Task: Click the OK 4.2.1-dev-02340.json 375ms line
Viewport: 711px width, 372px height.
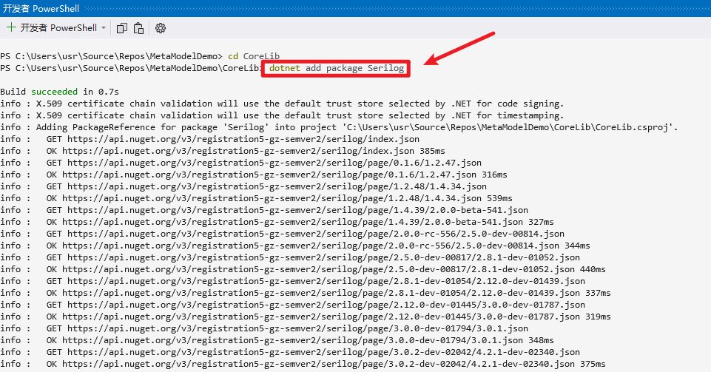Action: pos(303,362)
